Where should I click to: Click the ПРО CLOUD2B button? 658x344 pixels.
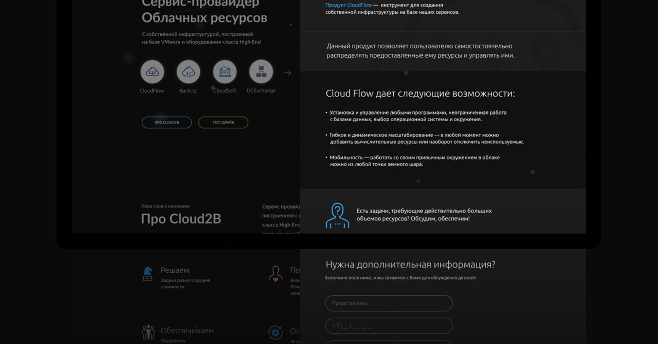click(x=167, y=123)
